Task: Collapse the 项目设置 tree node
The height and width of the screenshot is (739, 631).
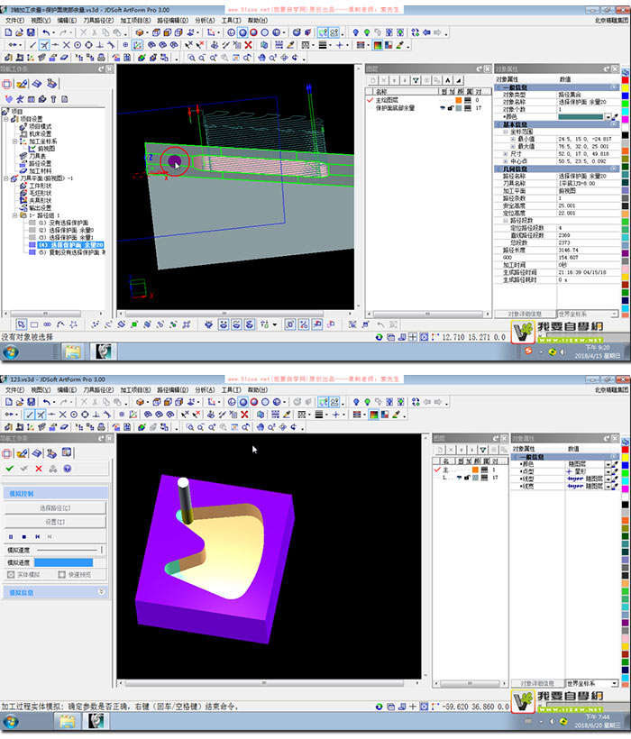Action: tap(6, 119)
